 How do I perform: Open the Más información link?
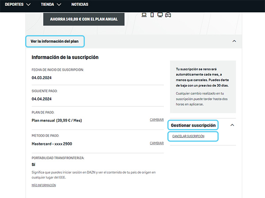[x=44, y=185]
